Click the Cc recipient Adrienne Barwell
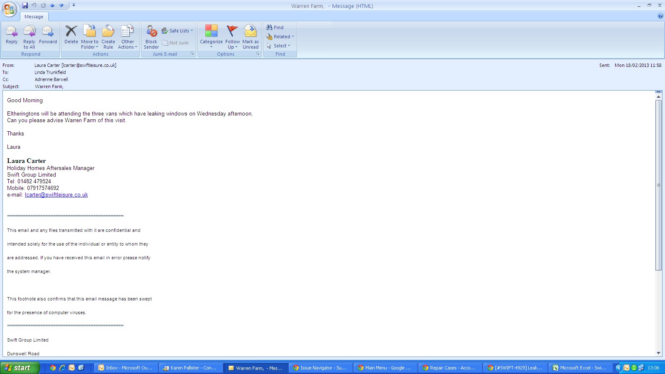This screenshot has height=374, width=665. 51,79
